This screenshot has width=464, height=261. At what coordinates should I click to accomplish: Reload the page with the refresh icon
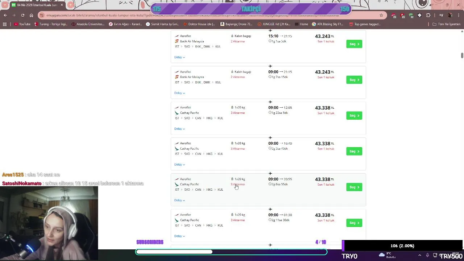22,15
